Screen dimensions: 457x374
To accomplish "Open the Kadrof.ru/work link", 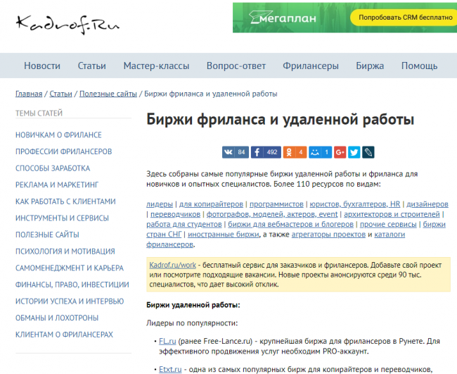I will (x=172, y=264).
